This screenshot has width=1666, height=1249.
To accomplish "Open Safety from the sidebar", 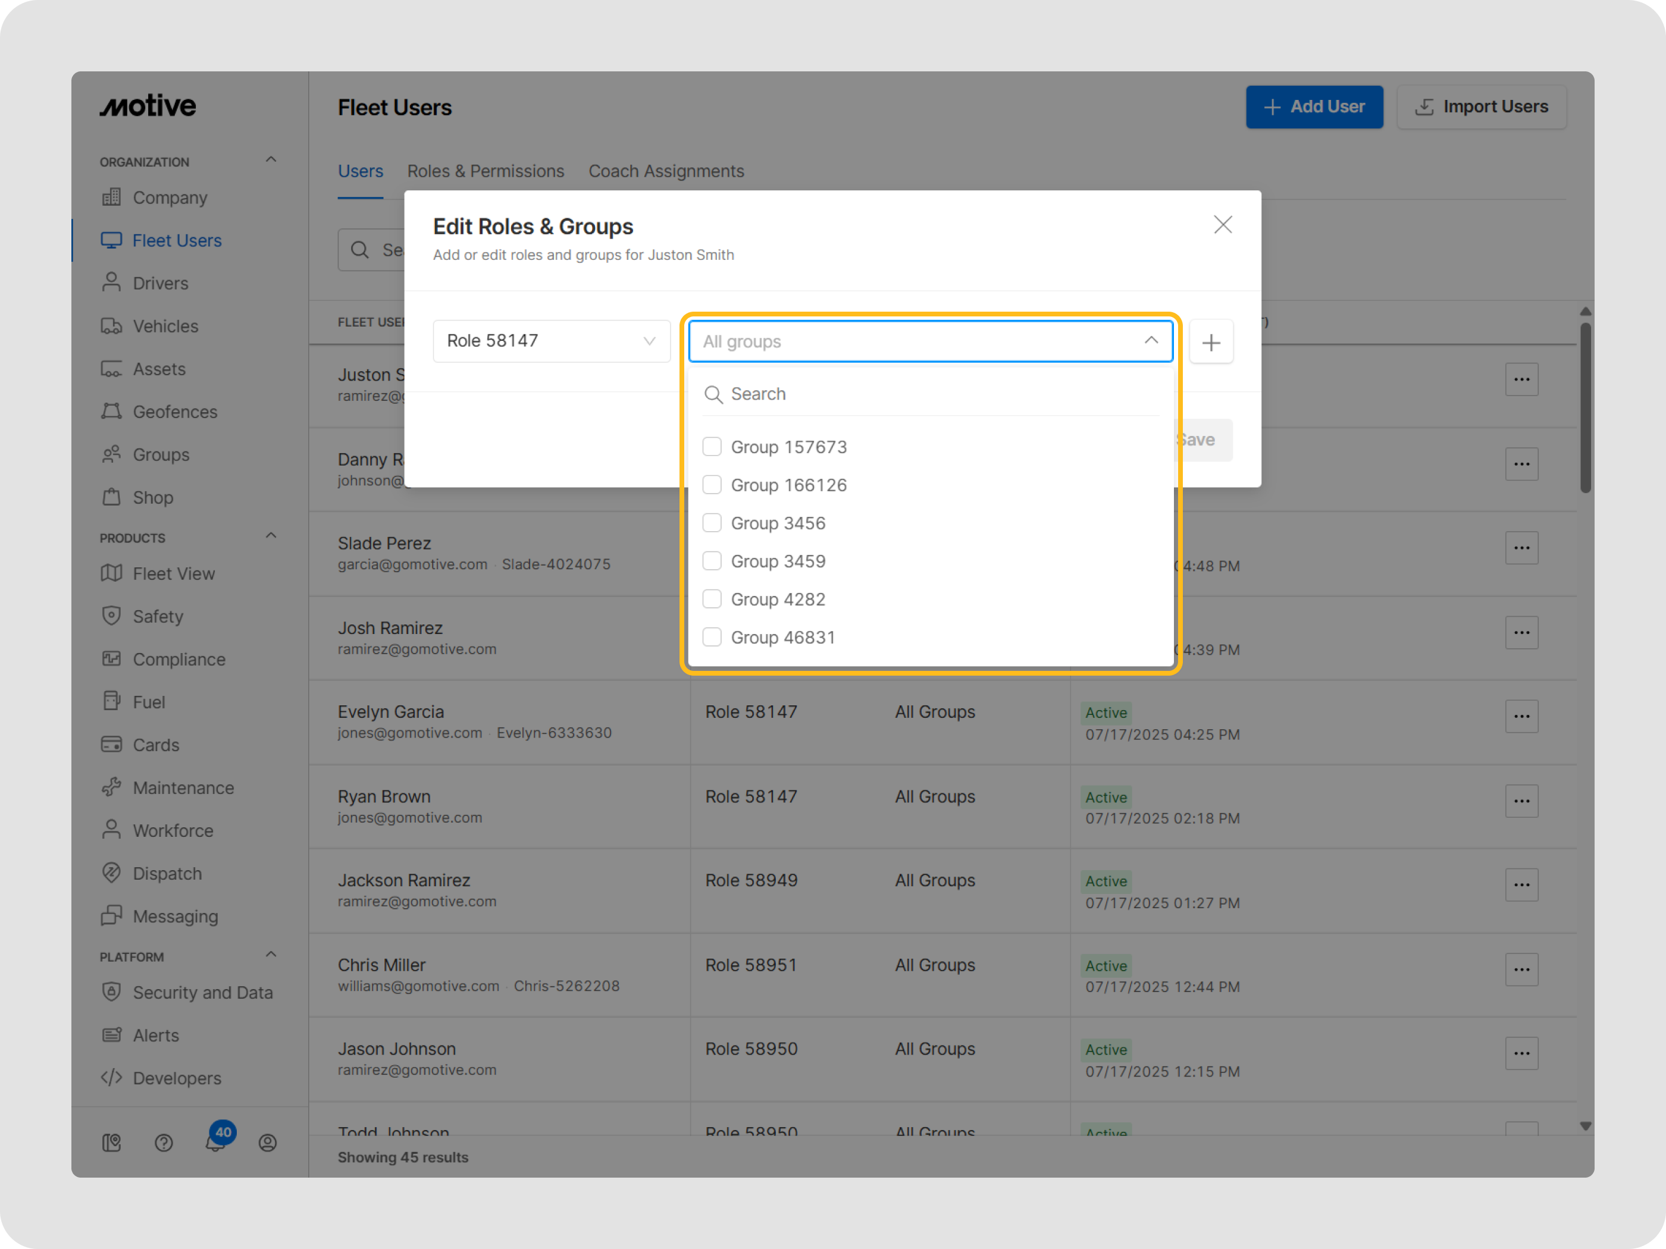I will click(158, 616).
